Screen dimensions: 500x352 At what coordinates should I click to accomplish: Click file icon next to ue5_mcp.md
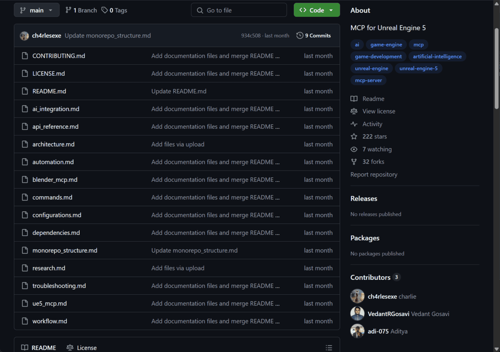point(25,304)
